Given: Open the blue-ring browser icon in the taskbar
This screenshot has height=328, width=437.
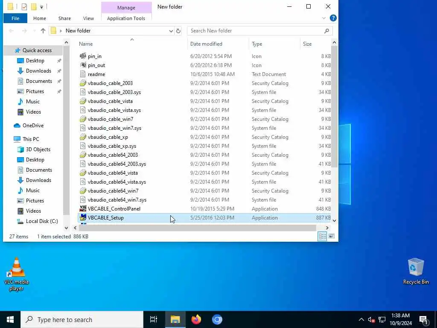Looking at the screenshot, I should [x=217, y=319].
